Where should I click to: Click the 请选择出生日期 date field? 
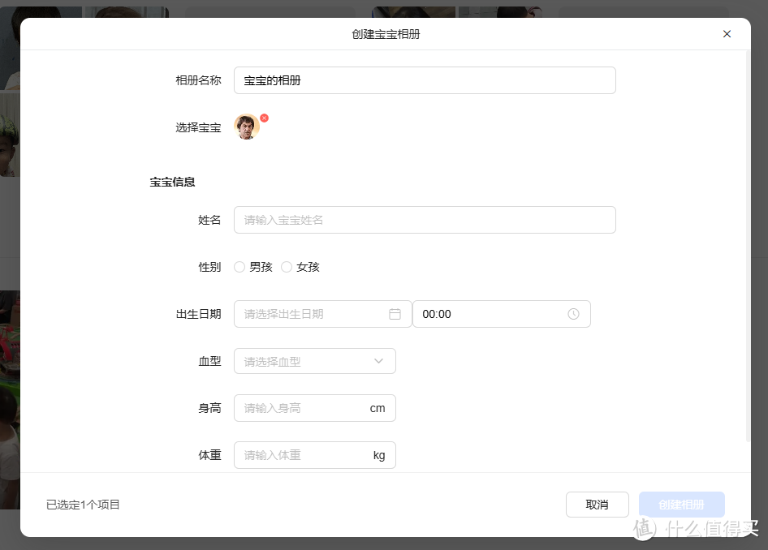tap(308, 314)
